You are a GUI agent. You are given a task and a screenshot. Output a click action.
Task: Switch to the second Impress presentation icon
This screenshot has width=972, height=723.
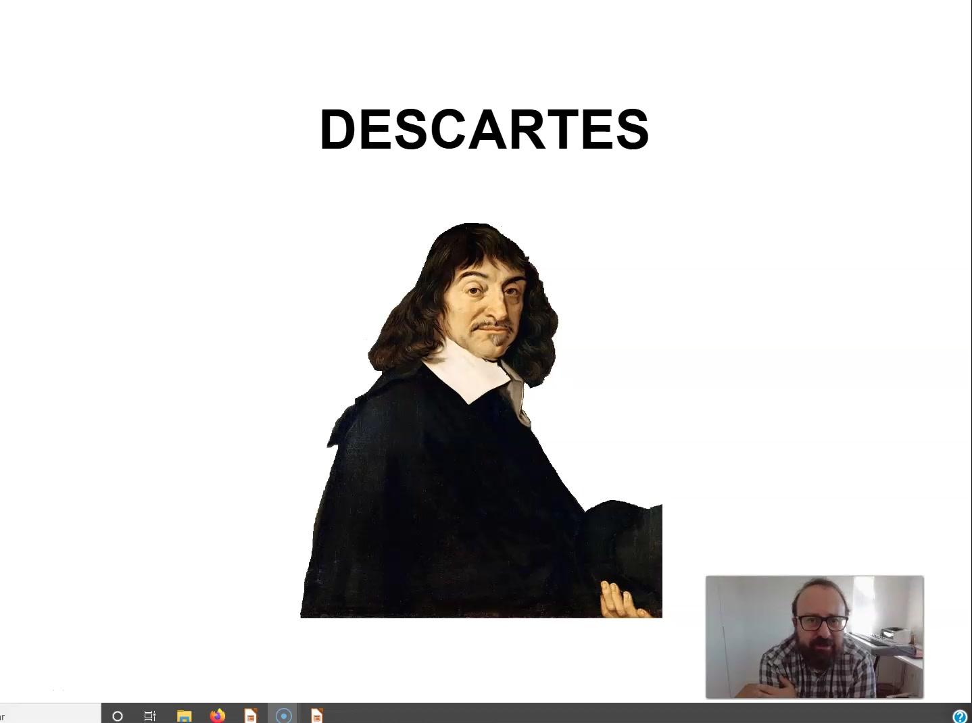point(316,716)
